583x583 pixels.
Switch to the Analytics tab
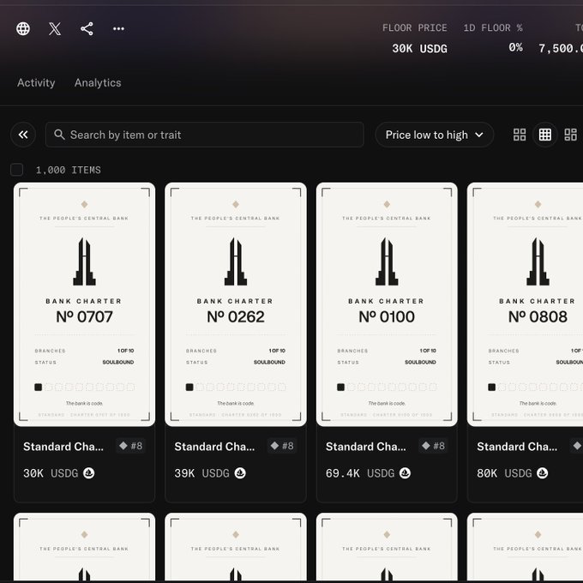pyautogui.click(x=98, y=82)
